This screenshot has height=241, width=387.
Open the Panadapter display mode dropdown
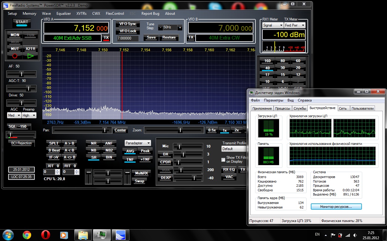click(x=138, y=143)
